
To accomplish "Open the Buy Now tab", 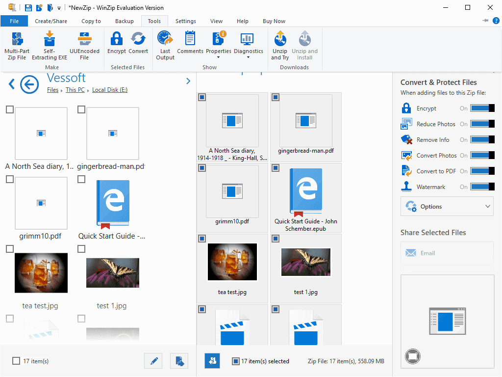I will (x=274, y=21).
